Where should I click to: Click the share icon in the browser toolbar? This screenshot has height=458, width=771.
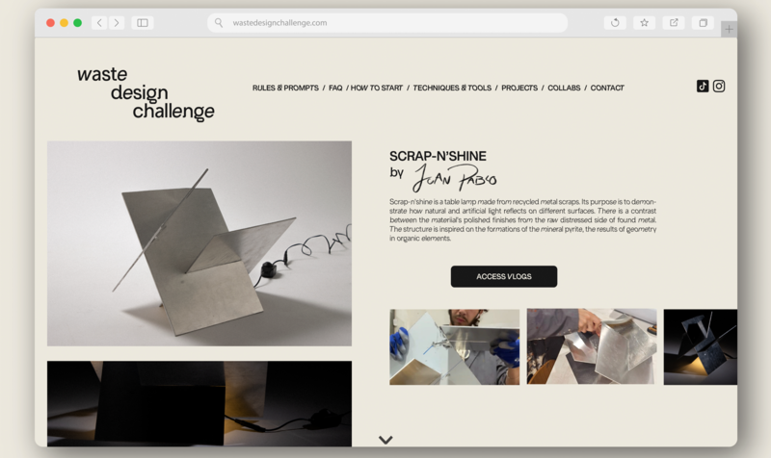(674, 22)
